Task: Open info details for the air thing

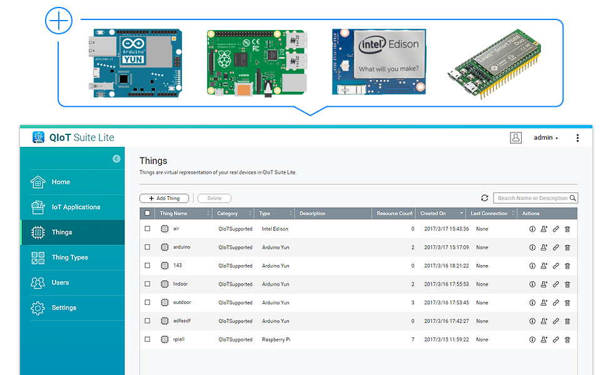Action: (531, 229)
